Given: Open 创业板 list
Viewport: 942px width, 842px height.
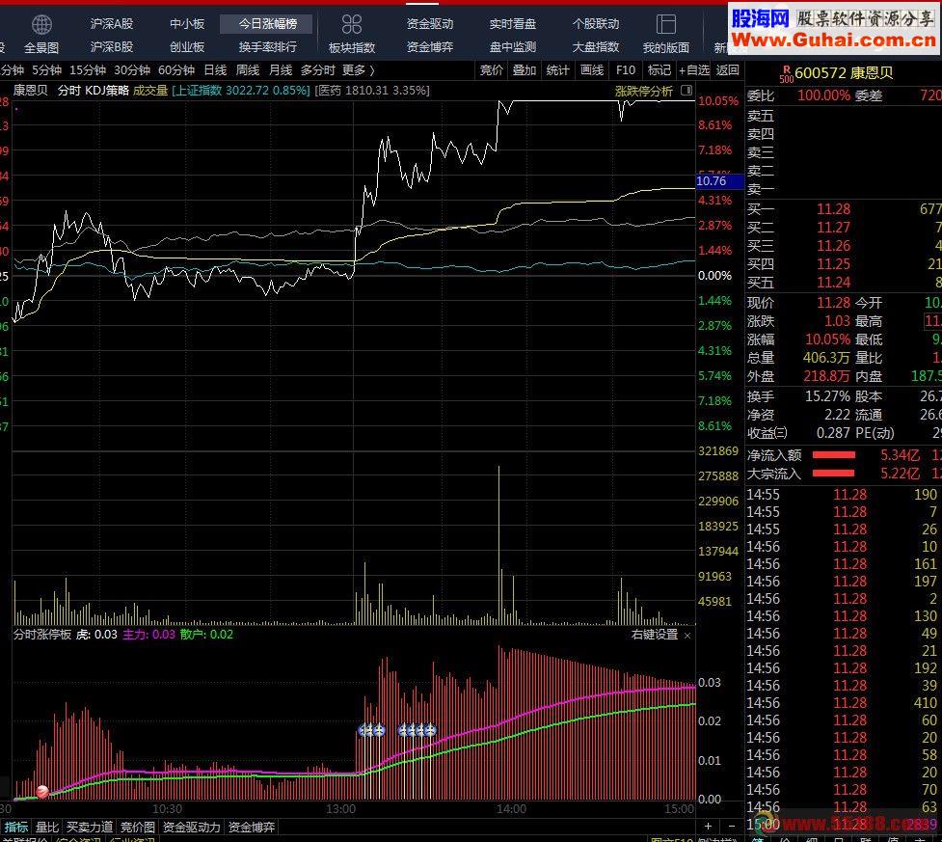Looking at the screenshot, I should [187, 47].
